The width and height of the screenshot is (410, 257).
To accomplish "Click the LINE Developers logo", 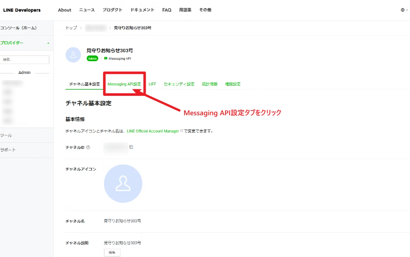I will pos(22,10).
